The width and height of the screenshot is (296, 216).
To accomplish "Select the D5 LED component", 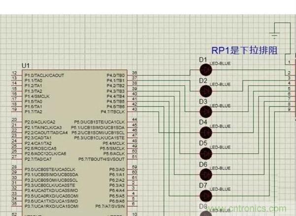I will pyautogui.click(x=205, y=154).
